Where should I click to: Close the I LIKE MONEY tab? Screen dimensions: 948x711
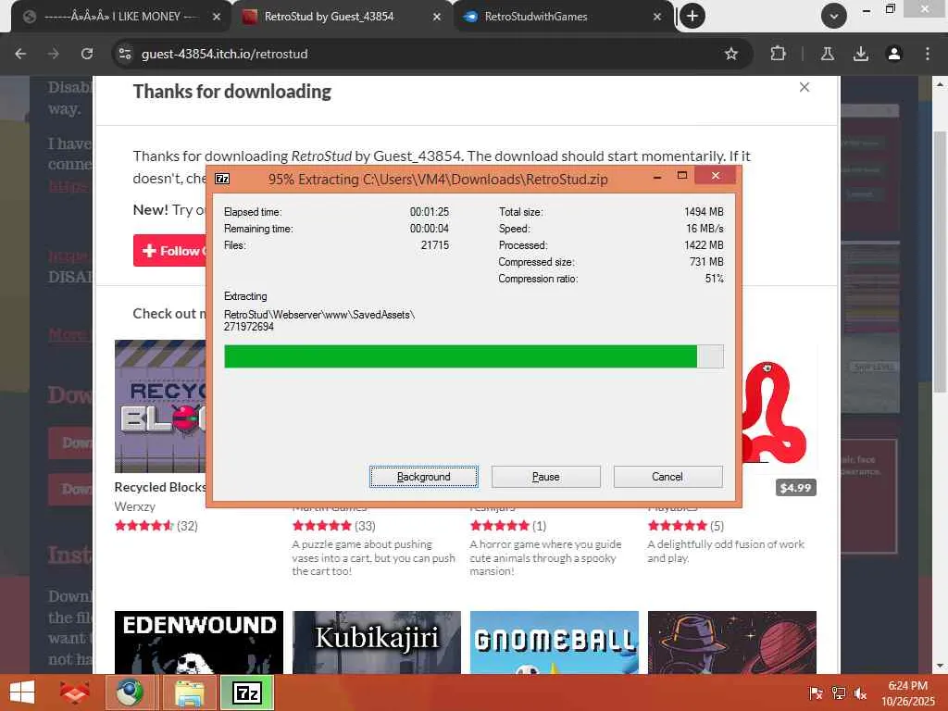pyautogui.click(x=217, y=17)
